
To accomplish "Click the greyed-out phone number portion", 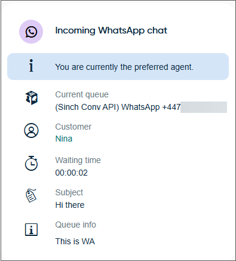I will [204, 107].
